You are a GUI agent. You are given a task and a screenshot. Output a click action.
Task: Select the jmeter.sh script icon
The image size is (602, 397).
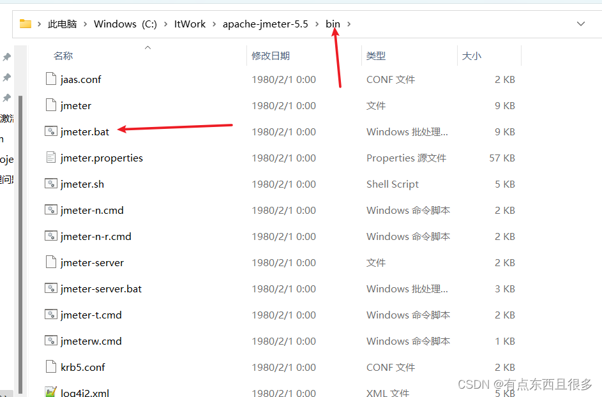click(51, 184)
